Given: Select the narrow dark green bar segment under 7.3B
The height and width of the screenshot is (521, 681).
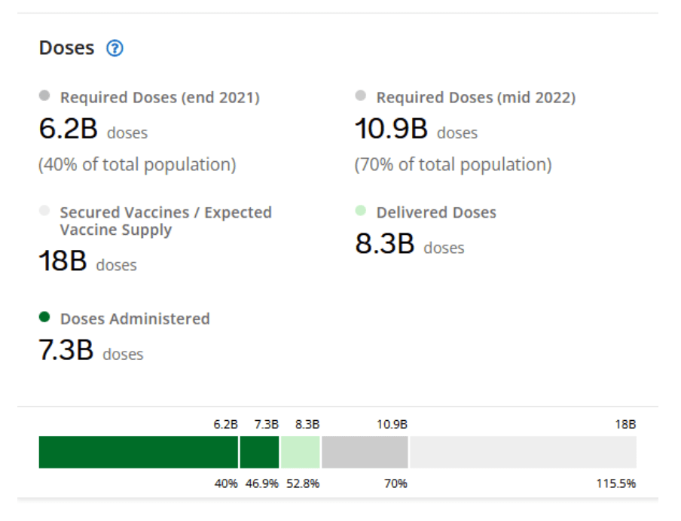Looking at the screenshot, I should (x=259, y=452).
